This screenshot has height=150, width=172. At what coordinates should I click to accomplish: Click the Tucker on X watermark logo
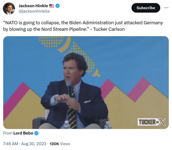151,122
